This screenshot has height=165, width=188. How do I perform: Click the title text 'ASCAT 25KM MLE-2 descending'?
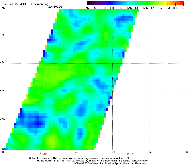pyautogui.click(x=27, y=4)
